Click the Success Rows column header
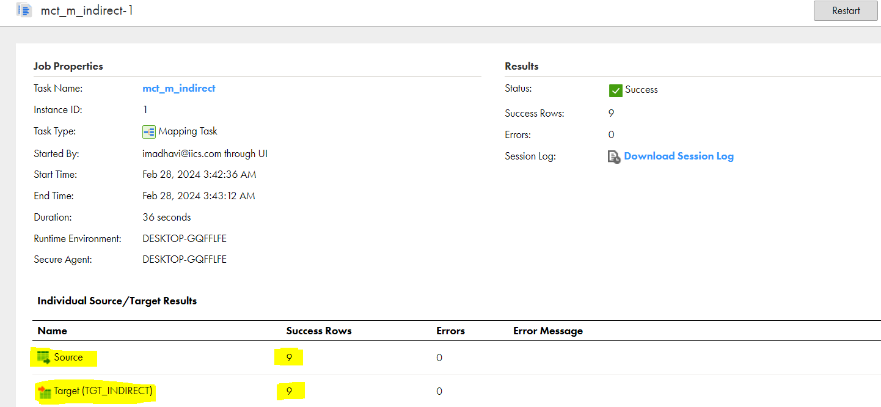The image size is (881, 407). click(319, 331)
